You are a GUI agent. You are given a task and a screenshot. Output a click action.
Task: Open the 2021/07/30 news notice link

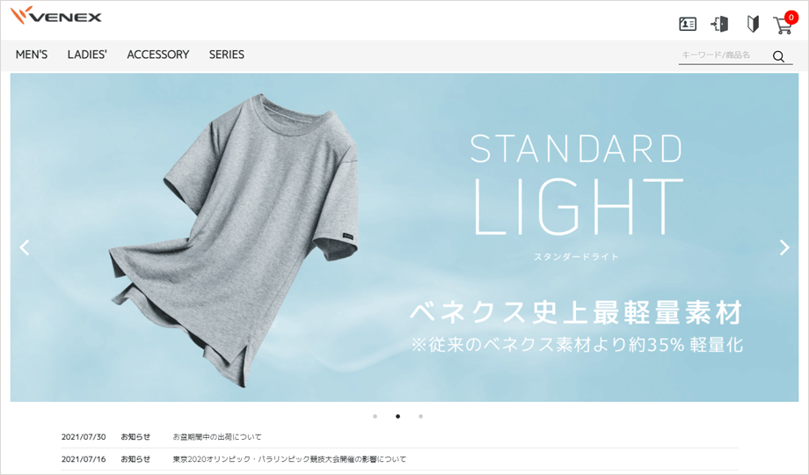[x=216, y=437]
